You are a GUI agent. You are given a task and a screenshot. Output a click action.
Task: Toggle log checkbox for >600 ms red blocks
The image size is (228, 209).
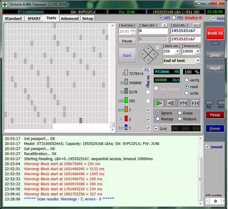click(x=148, y=119)
